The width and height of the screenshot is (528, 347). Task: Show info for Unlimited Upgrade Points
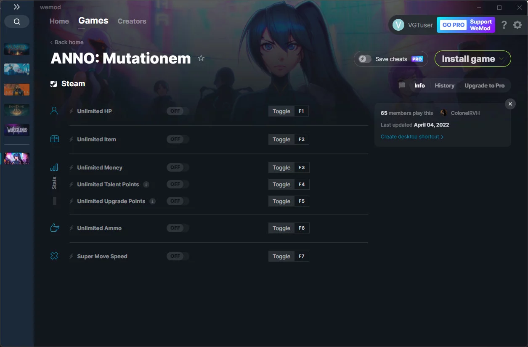152,201
